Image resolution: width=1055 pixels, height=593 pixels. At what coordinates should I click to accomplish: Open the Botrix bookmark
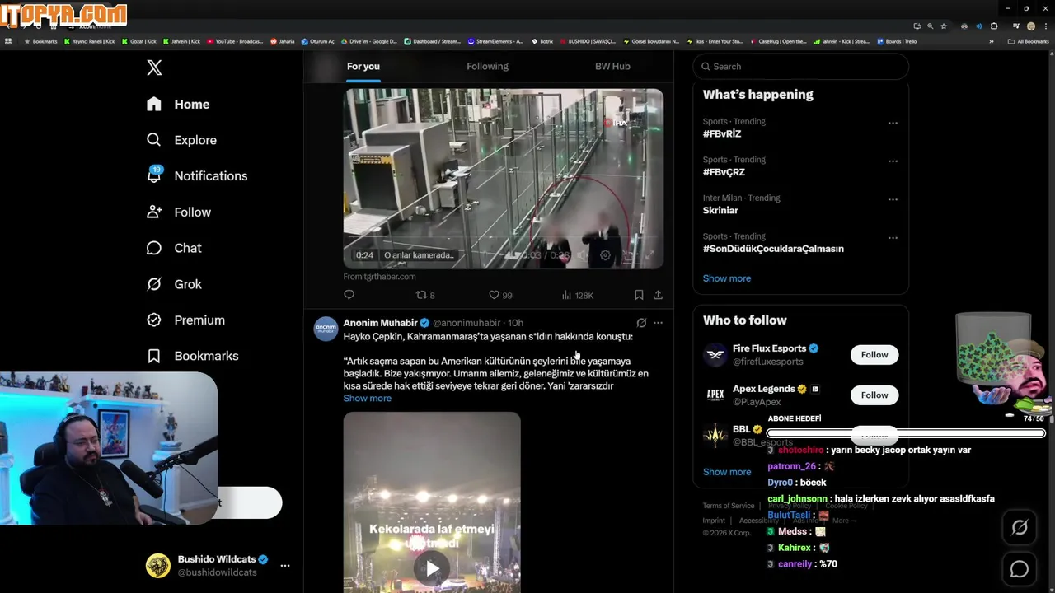click(542, 41)
